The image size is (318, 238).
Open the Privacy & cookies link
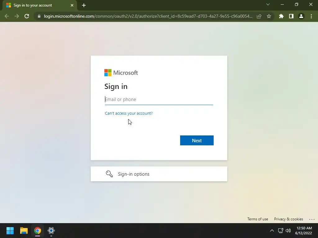click(x=288, y=219)
